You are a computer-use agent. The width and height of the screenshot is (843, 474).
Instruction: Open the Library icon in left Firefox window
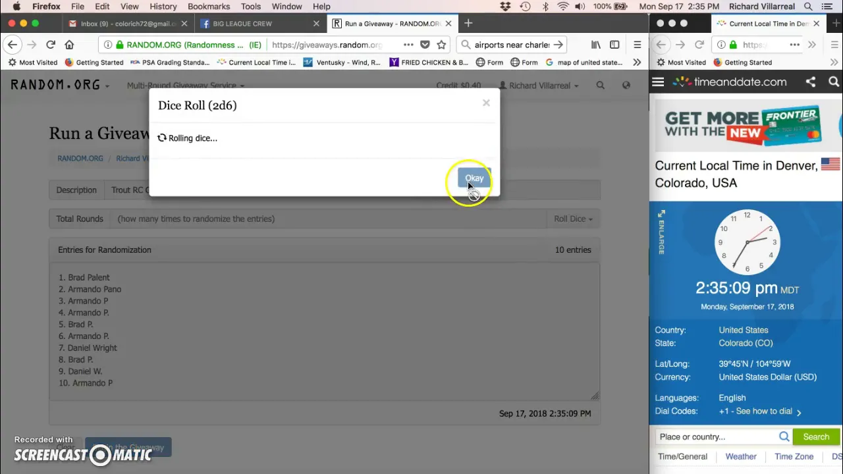(595, 45)
